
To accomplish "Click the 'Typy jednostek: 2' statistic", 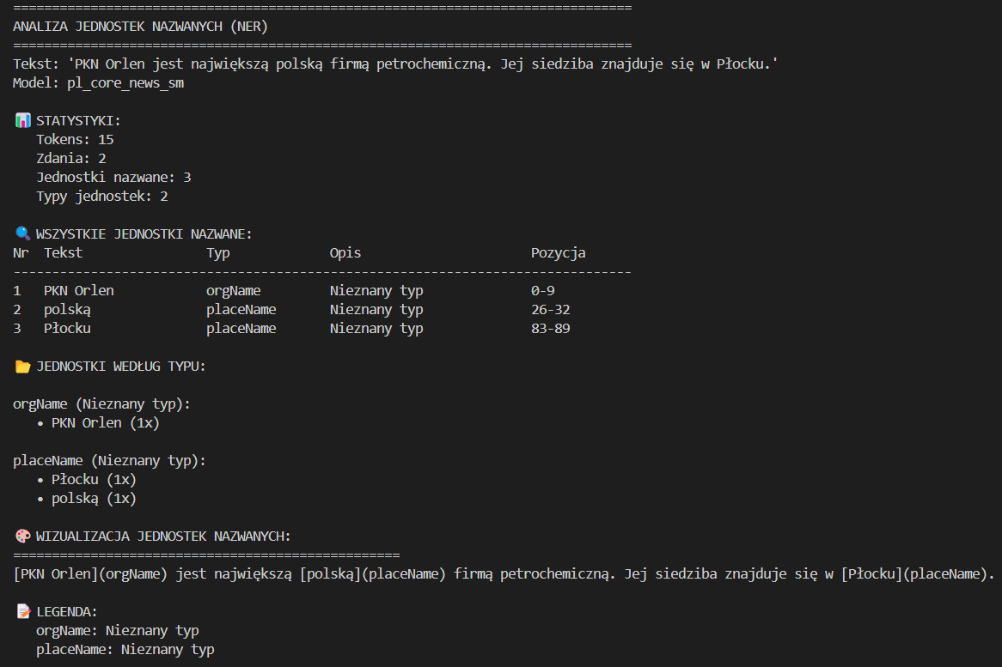I will click(101, 196).
